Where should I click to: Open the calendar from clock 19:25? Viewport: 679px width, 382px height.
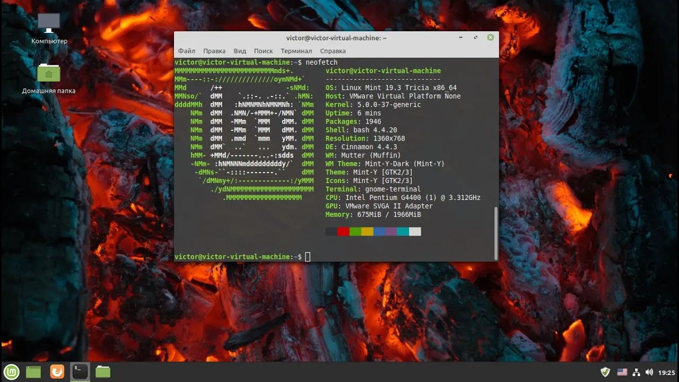tap(666, 372)
